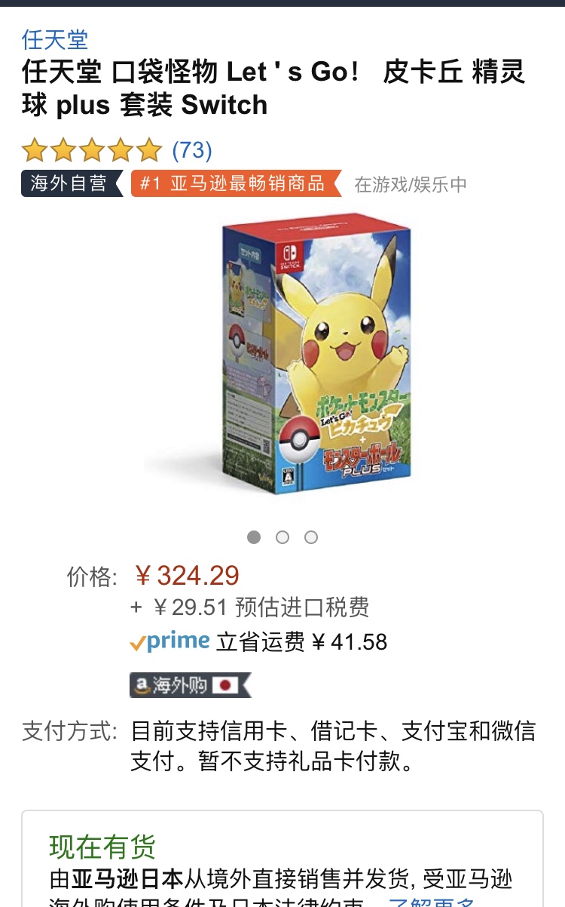Show the third image carousel dot
The image size is (565, 907).
[x=311, y=537]
